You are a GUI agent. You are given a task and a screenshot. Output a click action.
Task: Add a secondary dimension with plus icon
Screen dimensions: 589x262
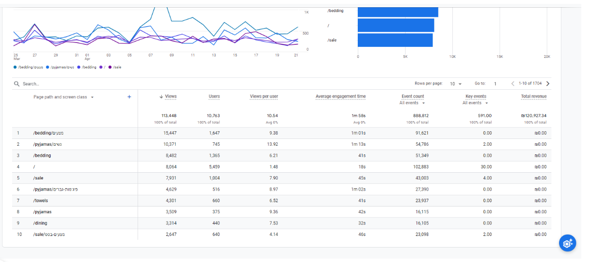coord(129,97)
